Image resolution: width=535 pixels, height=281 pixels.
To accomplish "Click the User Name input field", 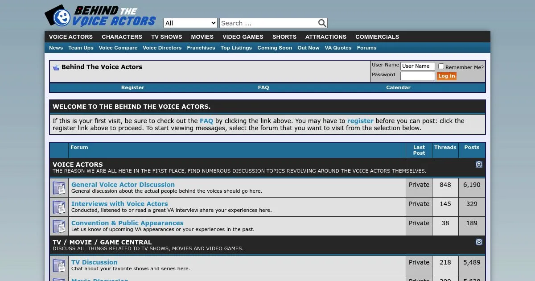I will 417,66.
